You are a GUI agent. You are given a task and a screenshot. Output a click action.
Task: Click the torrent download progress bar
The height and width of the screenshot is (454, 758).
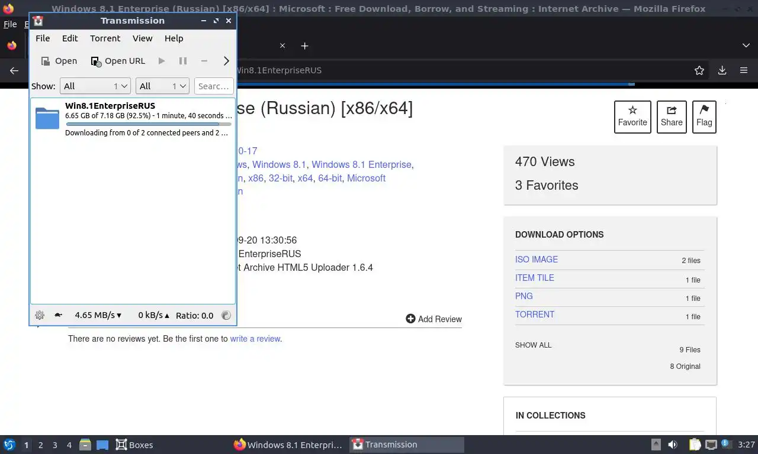[x=148, y=124]
